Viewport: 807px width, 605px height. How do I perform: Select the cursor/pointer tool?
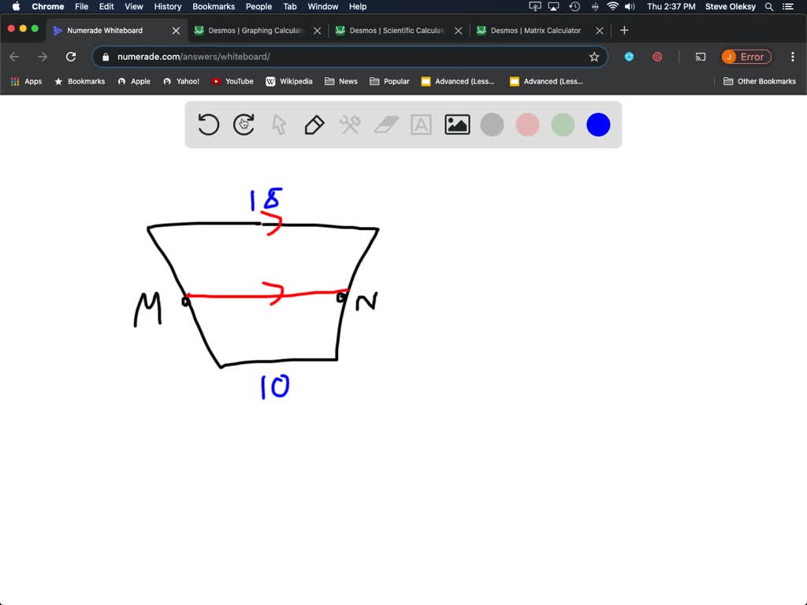click(278, 124)
